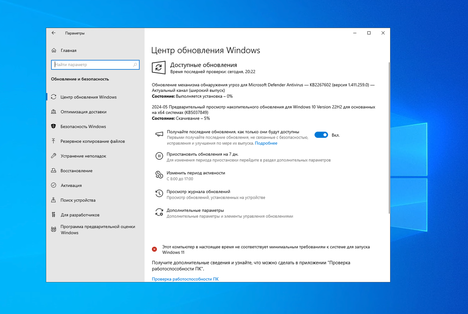Click the vertical scrollbar of the update page
The height and width of the screenshot is (314, 468).
(389, 138)
